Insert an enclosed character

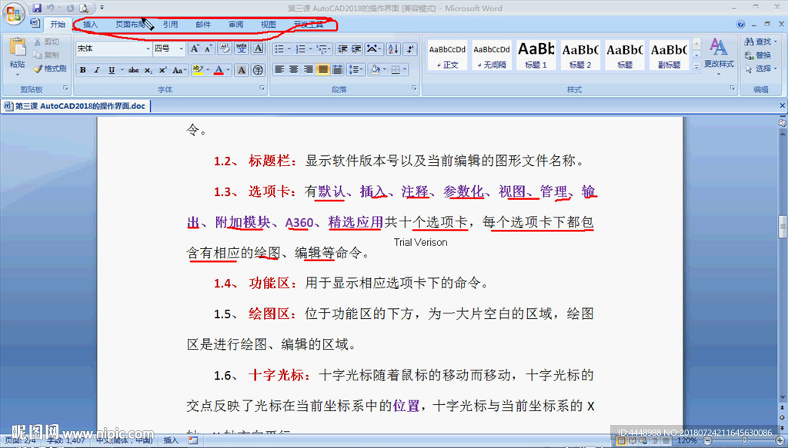[259, 70]
